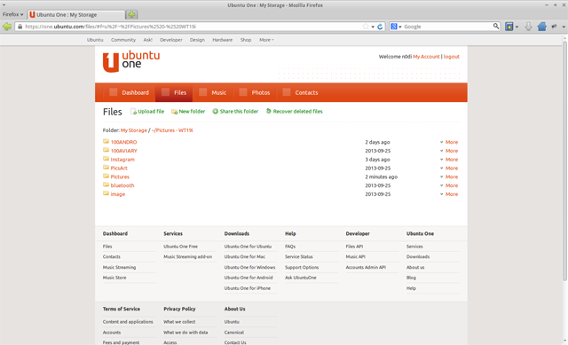This screenshot has height=345, width=568.
Task: Click the Ubuntu One logo
Action: click(x=131, y=61)
